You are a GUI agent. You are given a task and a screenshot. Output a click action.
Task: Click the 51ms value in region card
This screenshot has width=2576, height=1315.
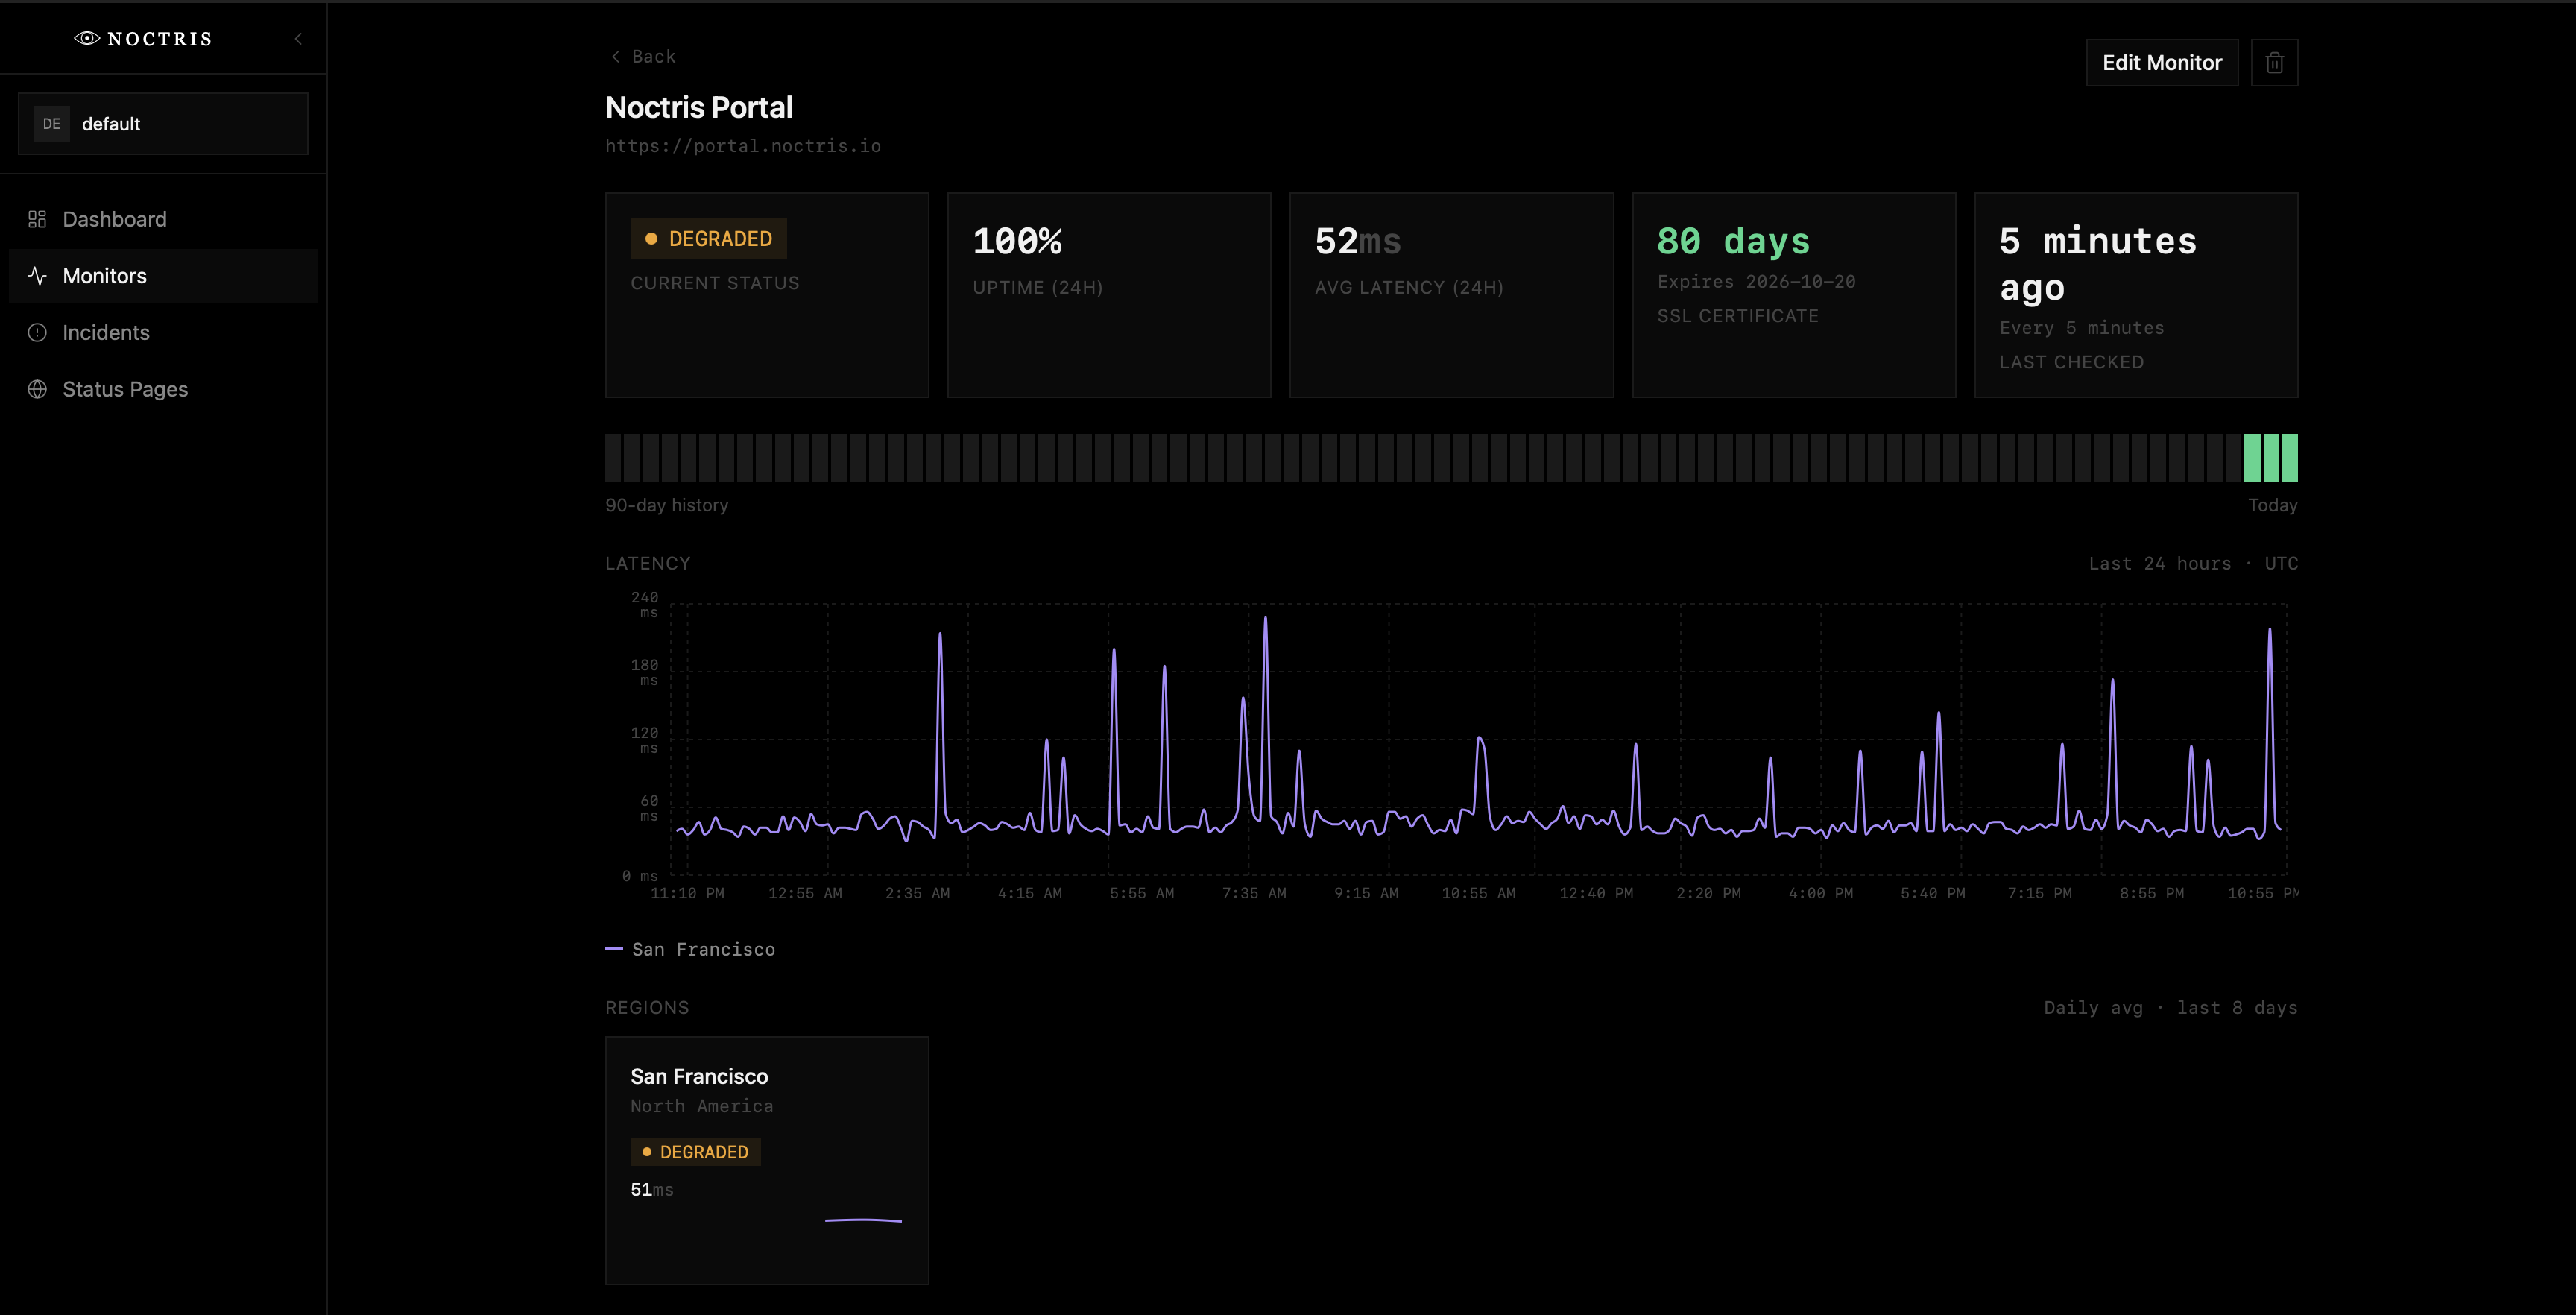(x=652, y=1190)
